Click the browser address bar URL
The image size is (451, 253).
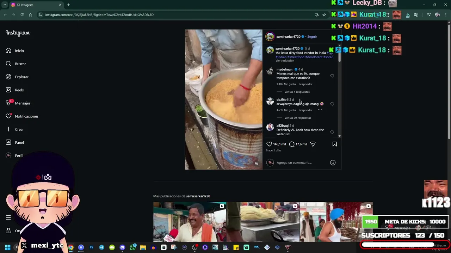point(99,15)
